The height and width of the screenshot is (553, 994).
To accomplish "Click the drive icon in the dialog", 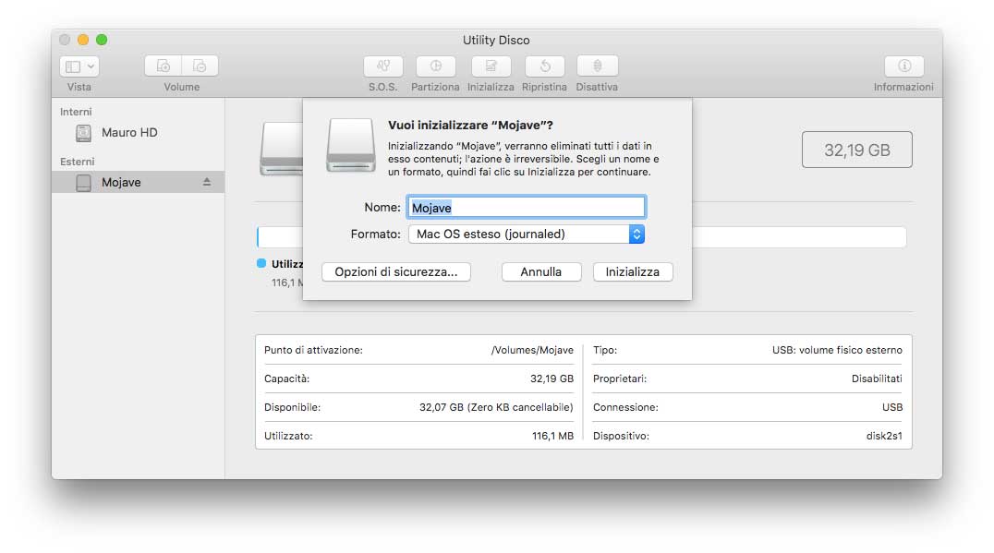I will coord(350,145).
